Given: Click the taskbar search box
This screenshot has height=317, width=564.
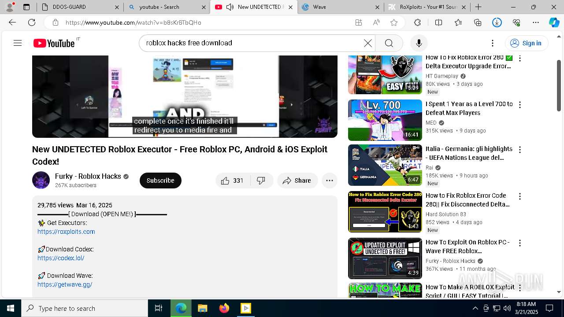Looking at the screenshot, I should click(85, 308).
